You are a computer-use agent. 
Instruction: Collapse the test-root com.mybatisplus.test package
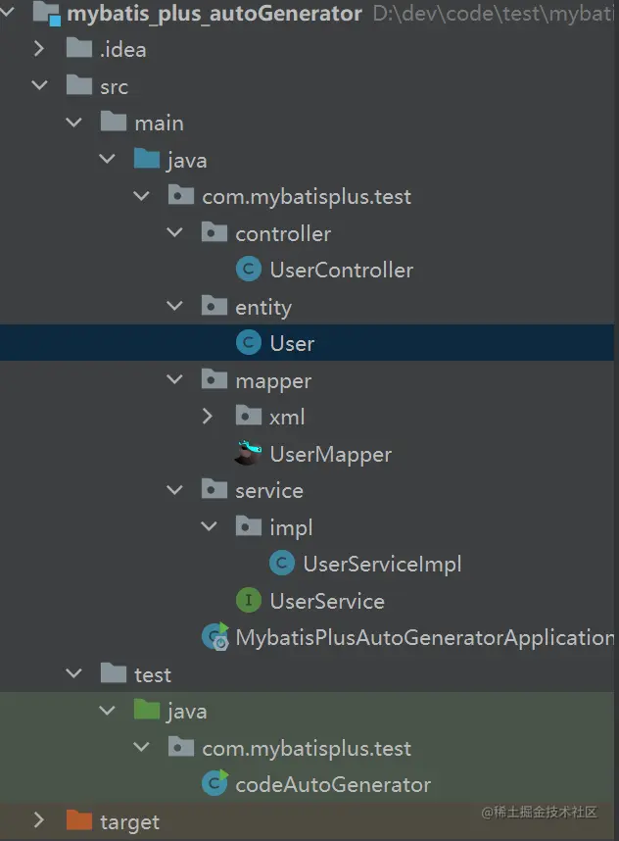click(x=141, y=747)
